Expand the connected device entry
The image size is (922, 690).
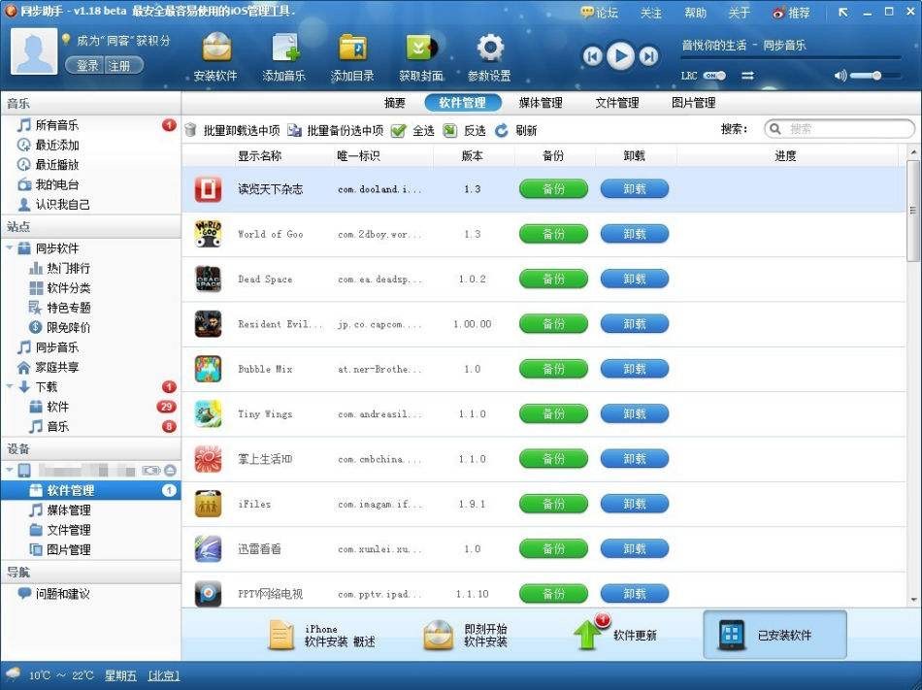pos(12,469)
